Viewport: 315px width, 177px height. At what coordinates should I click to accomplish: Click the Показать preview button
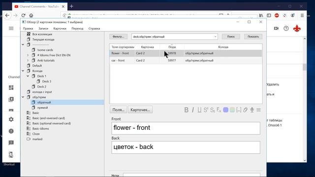(253, 36)
